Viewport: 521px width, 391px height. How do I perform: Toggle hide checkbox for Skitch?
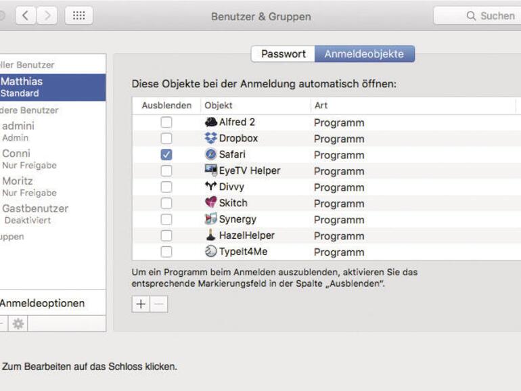click(x=166, y=203)
